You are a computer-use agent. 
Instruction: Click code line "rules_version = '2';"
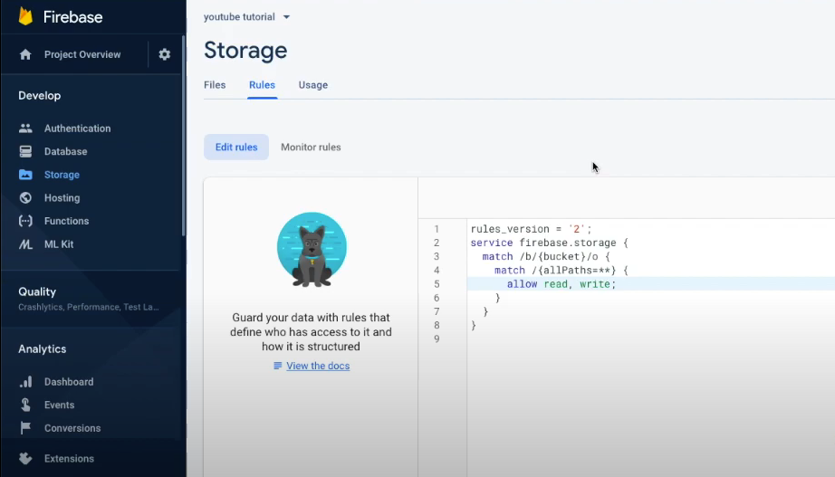531,229
